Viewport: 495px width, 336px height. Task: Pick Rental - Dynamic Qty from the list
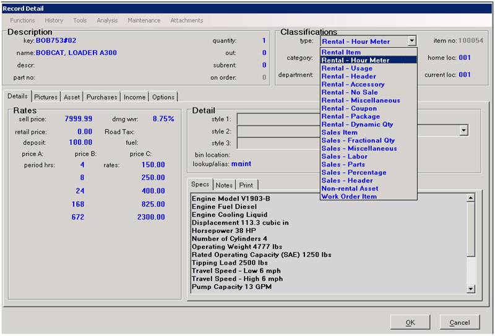click(368, 124)
